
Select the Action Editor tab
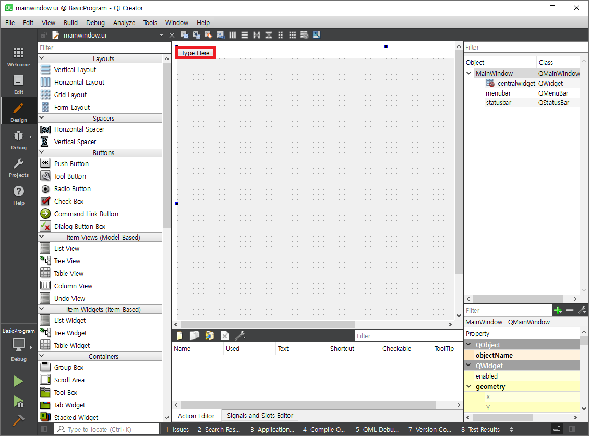click(x=196, y=415)
